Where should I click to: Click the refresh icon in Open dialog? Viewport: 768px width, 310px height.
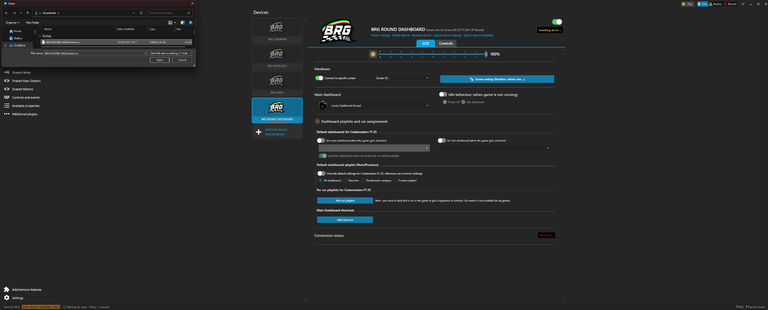pos(141,13)
